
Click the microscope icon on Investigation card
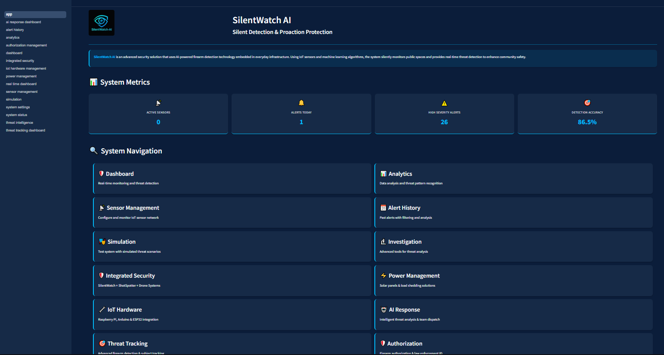tap(383, 242)
